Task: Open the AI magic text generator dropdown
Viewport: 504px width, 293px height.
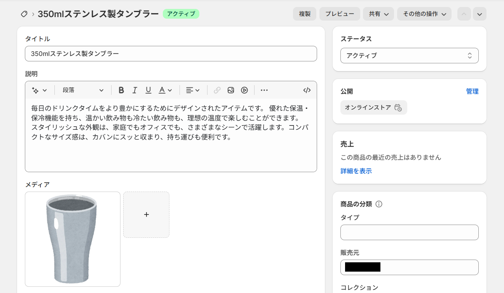Action: [39, 90]
